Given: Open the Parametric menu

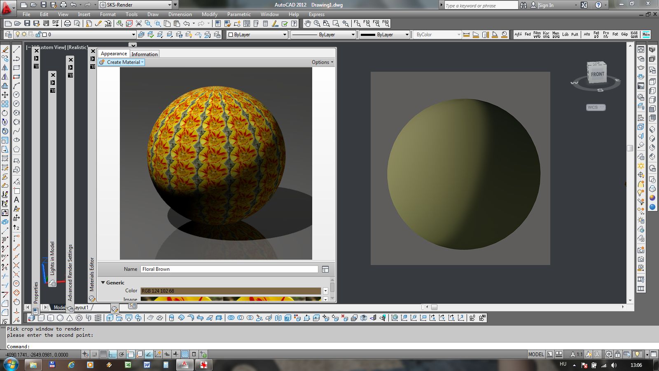Looking at the screenshot, I should 239,14.
